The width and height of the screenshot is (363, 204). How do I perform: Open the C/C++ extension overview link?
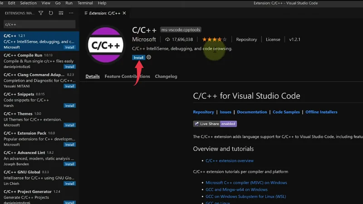click(x=229, y=160)
